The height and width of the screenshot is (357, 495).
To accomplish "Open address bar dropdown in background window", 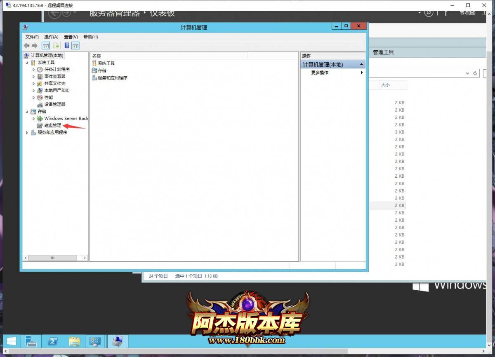I will (467, 73).
